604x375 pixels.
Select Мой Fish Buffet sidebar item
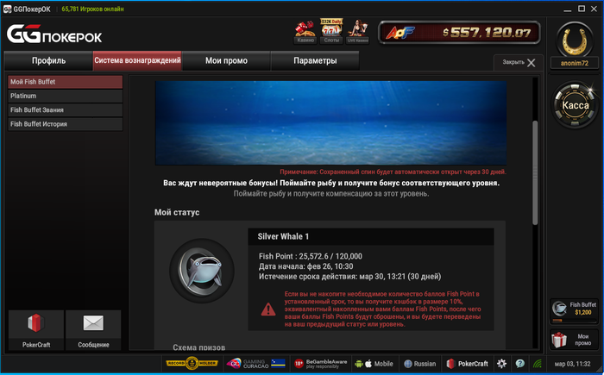tap(65, 82)
